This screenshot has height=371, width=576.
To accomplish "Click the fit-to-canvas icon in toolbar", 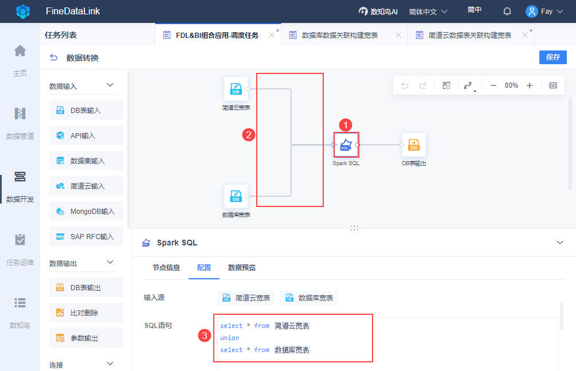I will click(446, 85).
